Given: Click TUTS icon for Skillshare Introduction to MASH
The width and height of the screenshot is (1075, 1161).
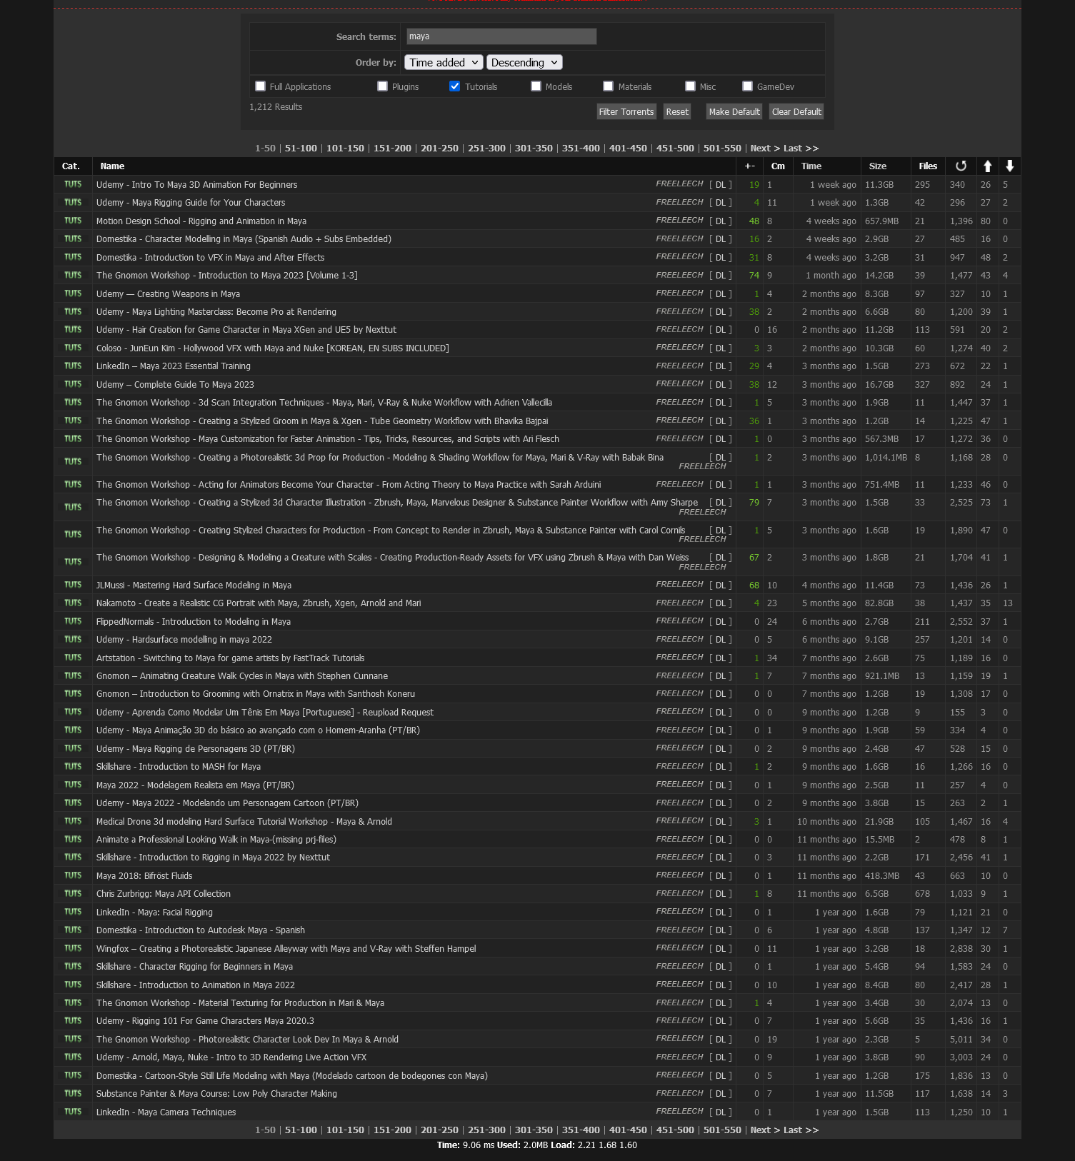Looking at the screenshot, I should [73, 767].
